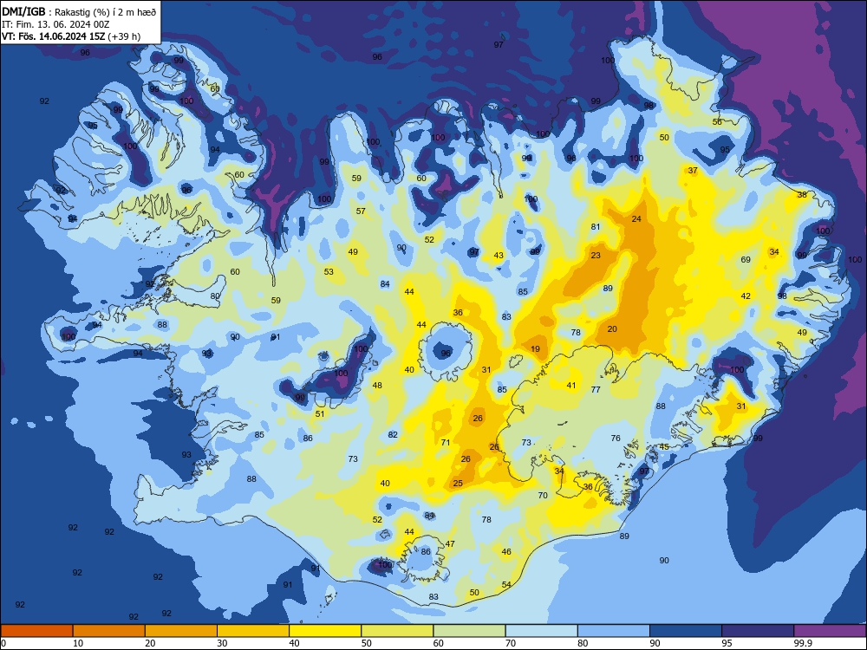The height and width of the screenshot is (650, 867).
Task: Select the humidity value 41 on the map
Action: coord(571,386)
